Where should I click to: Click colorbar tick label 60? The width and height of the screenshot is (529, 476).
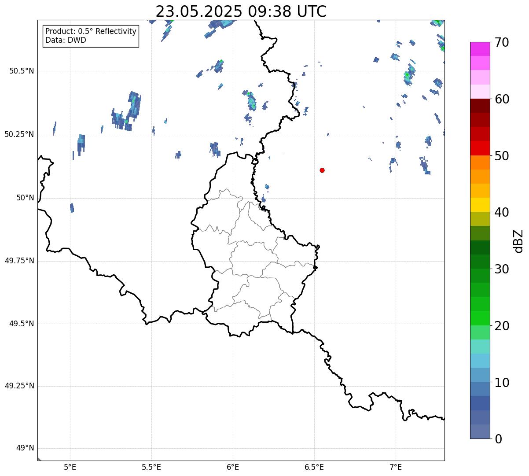pyautogui.click(x=502, y=100)
